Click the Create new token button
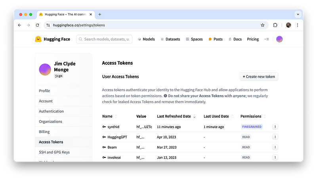The width and height of the screenshot is (317, 180). pyautogui.click(x=259, y=77)
